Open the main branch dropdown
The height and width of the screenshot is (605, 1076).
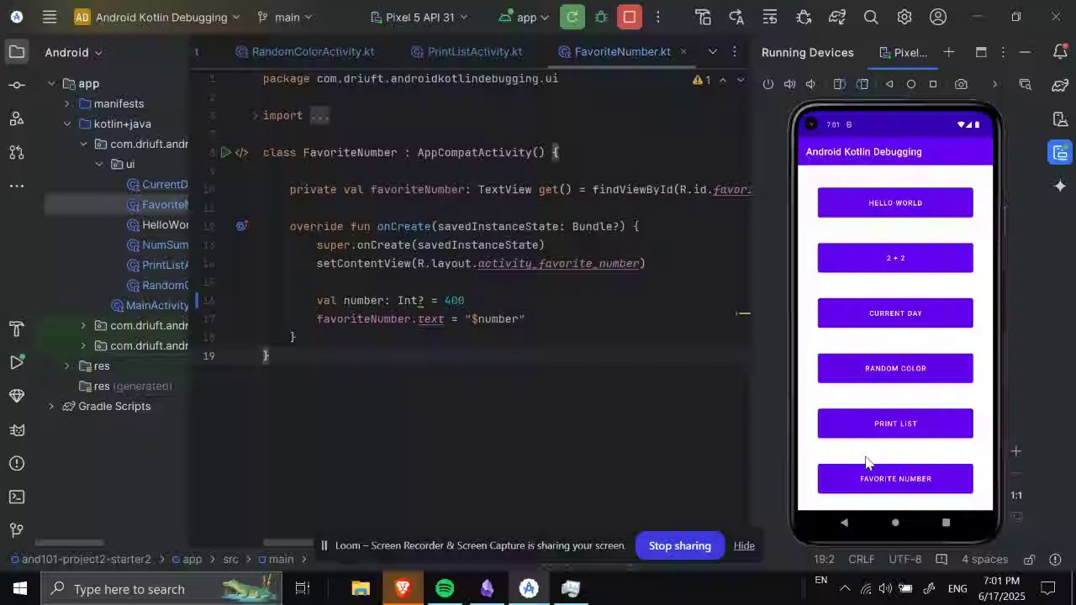click(x=284, y=17)
